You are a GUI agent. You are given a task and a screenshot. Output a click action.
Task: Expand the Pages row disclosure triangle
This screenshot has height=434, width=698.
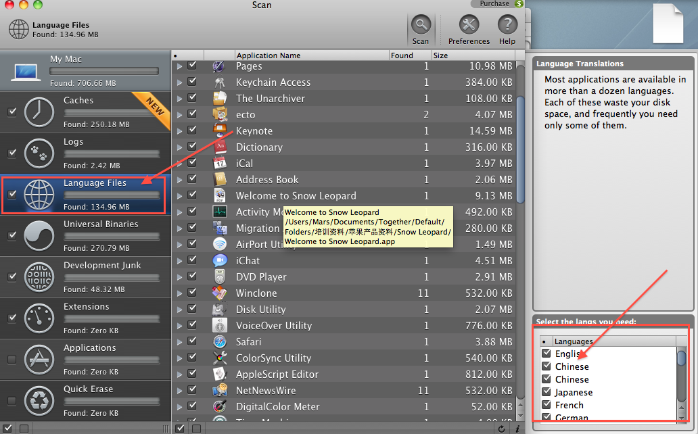point(179,66)
